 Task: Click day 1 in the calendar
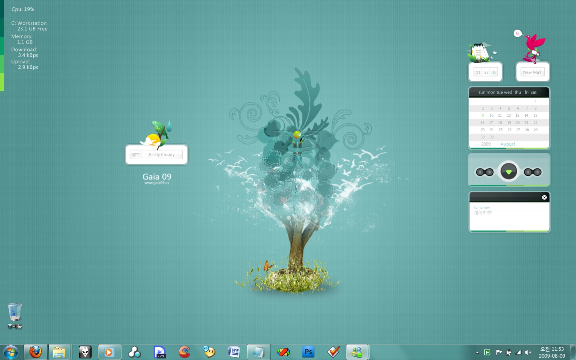click(x=536, y=101)
